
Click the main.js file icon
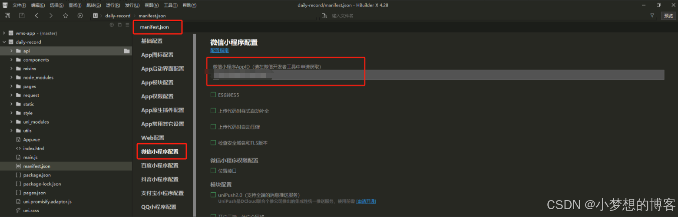point(18,157)
